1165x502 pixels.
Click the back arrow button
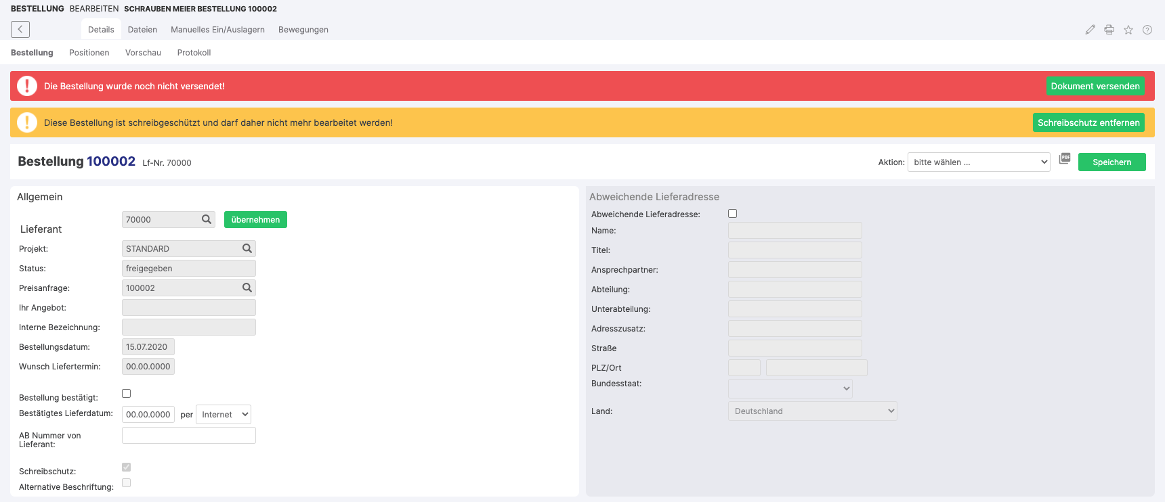point(20,29)
